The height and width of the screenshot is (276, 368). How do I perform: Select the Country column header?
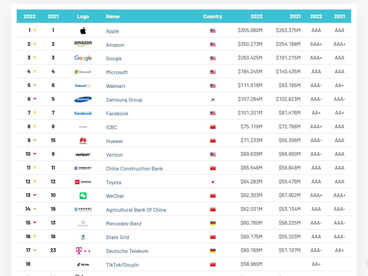coord(213,16)
